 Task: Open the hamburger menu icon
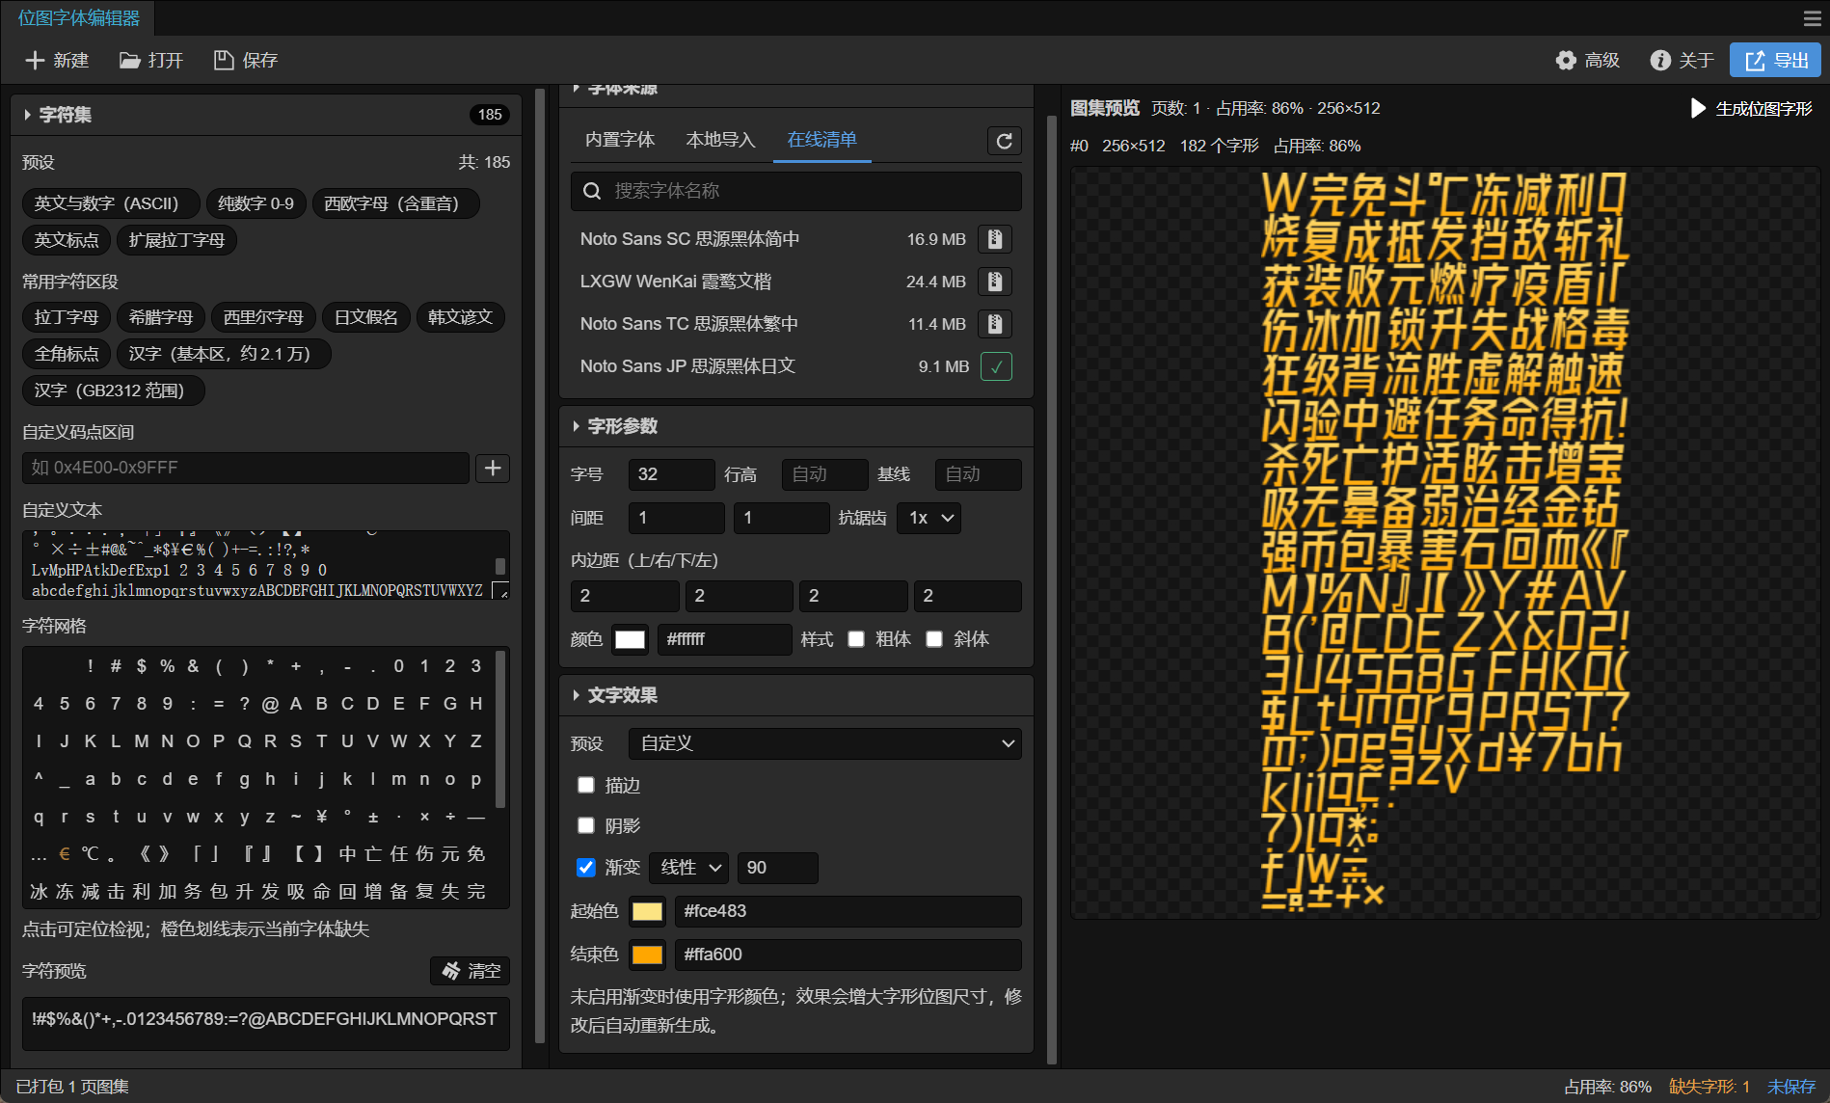(x=1812, y=18)
